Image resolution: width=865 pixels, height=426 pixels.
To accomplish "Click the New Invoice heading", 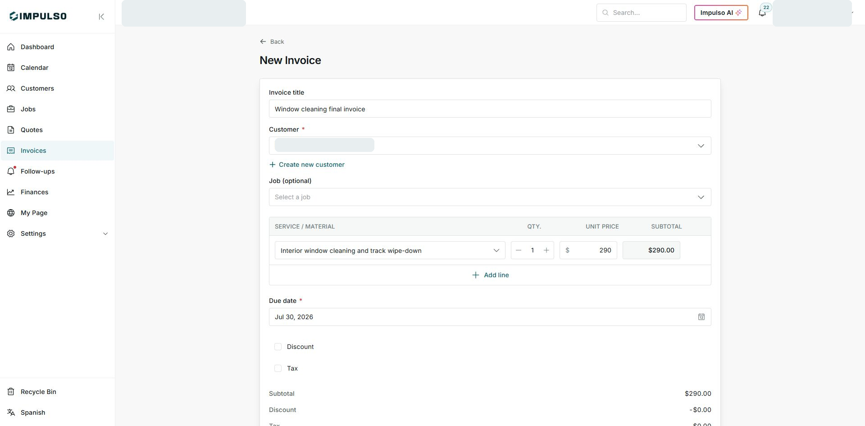I will tap(290, 60).
